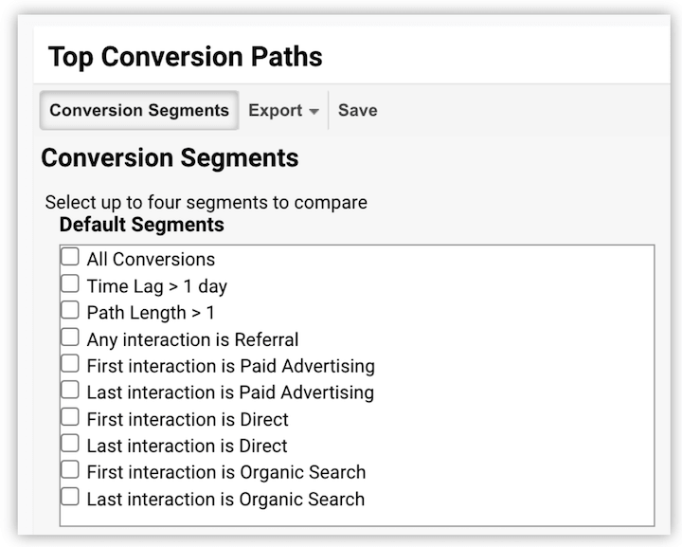Tick First interaction is Organic Search checkbox
Viewport: 682px width, 547px height.
70,470
